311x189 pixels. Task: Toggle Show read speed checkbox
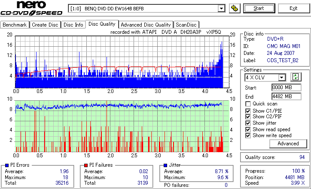pyautogui.click(x=248, y=129)
